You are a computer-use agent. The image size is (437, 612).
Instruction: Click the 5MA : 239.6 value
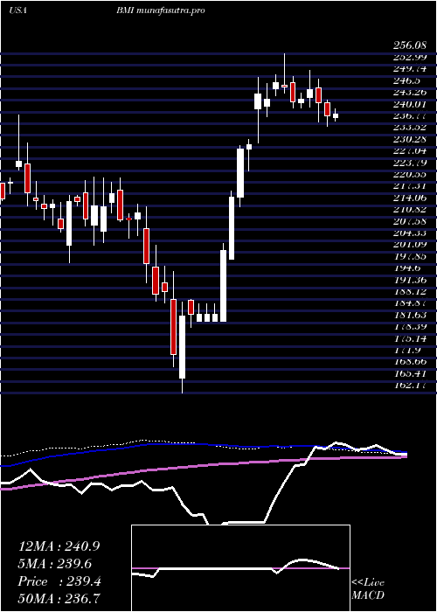tap(55, 564)
